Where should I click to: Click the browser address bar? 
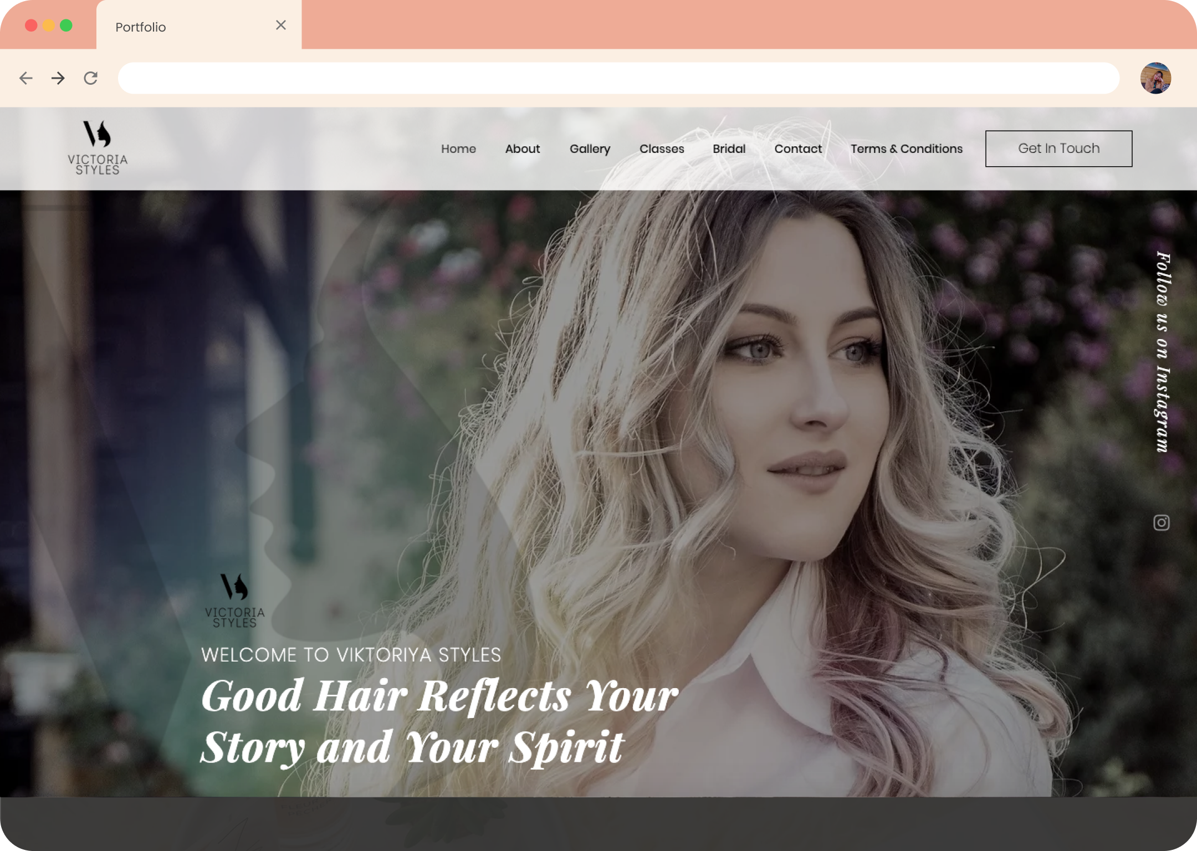pos(618,78)
